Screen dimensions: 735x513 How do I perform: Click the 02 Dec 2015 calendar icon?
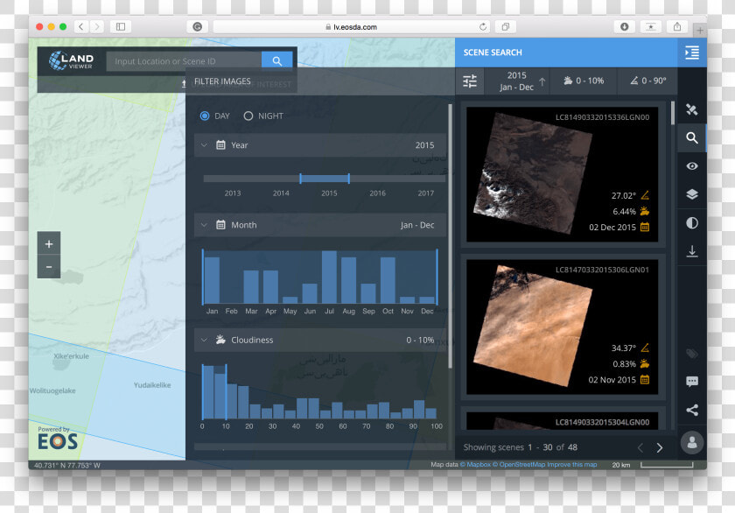pyautogui.click(x=645, y=227)
